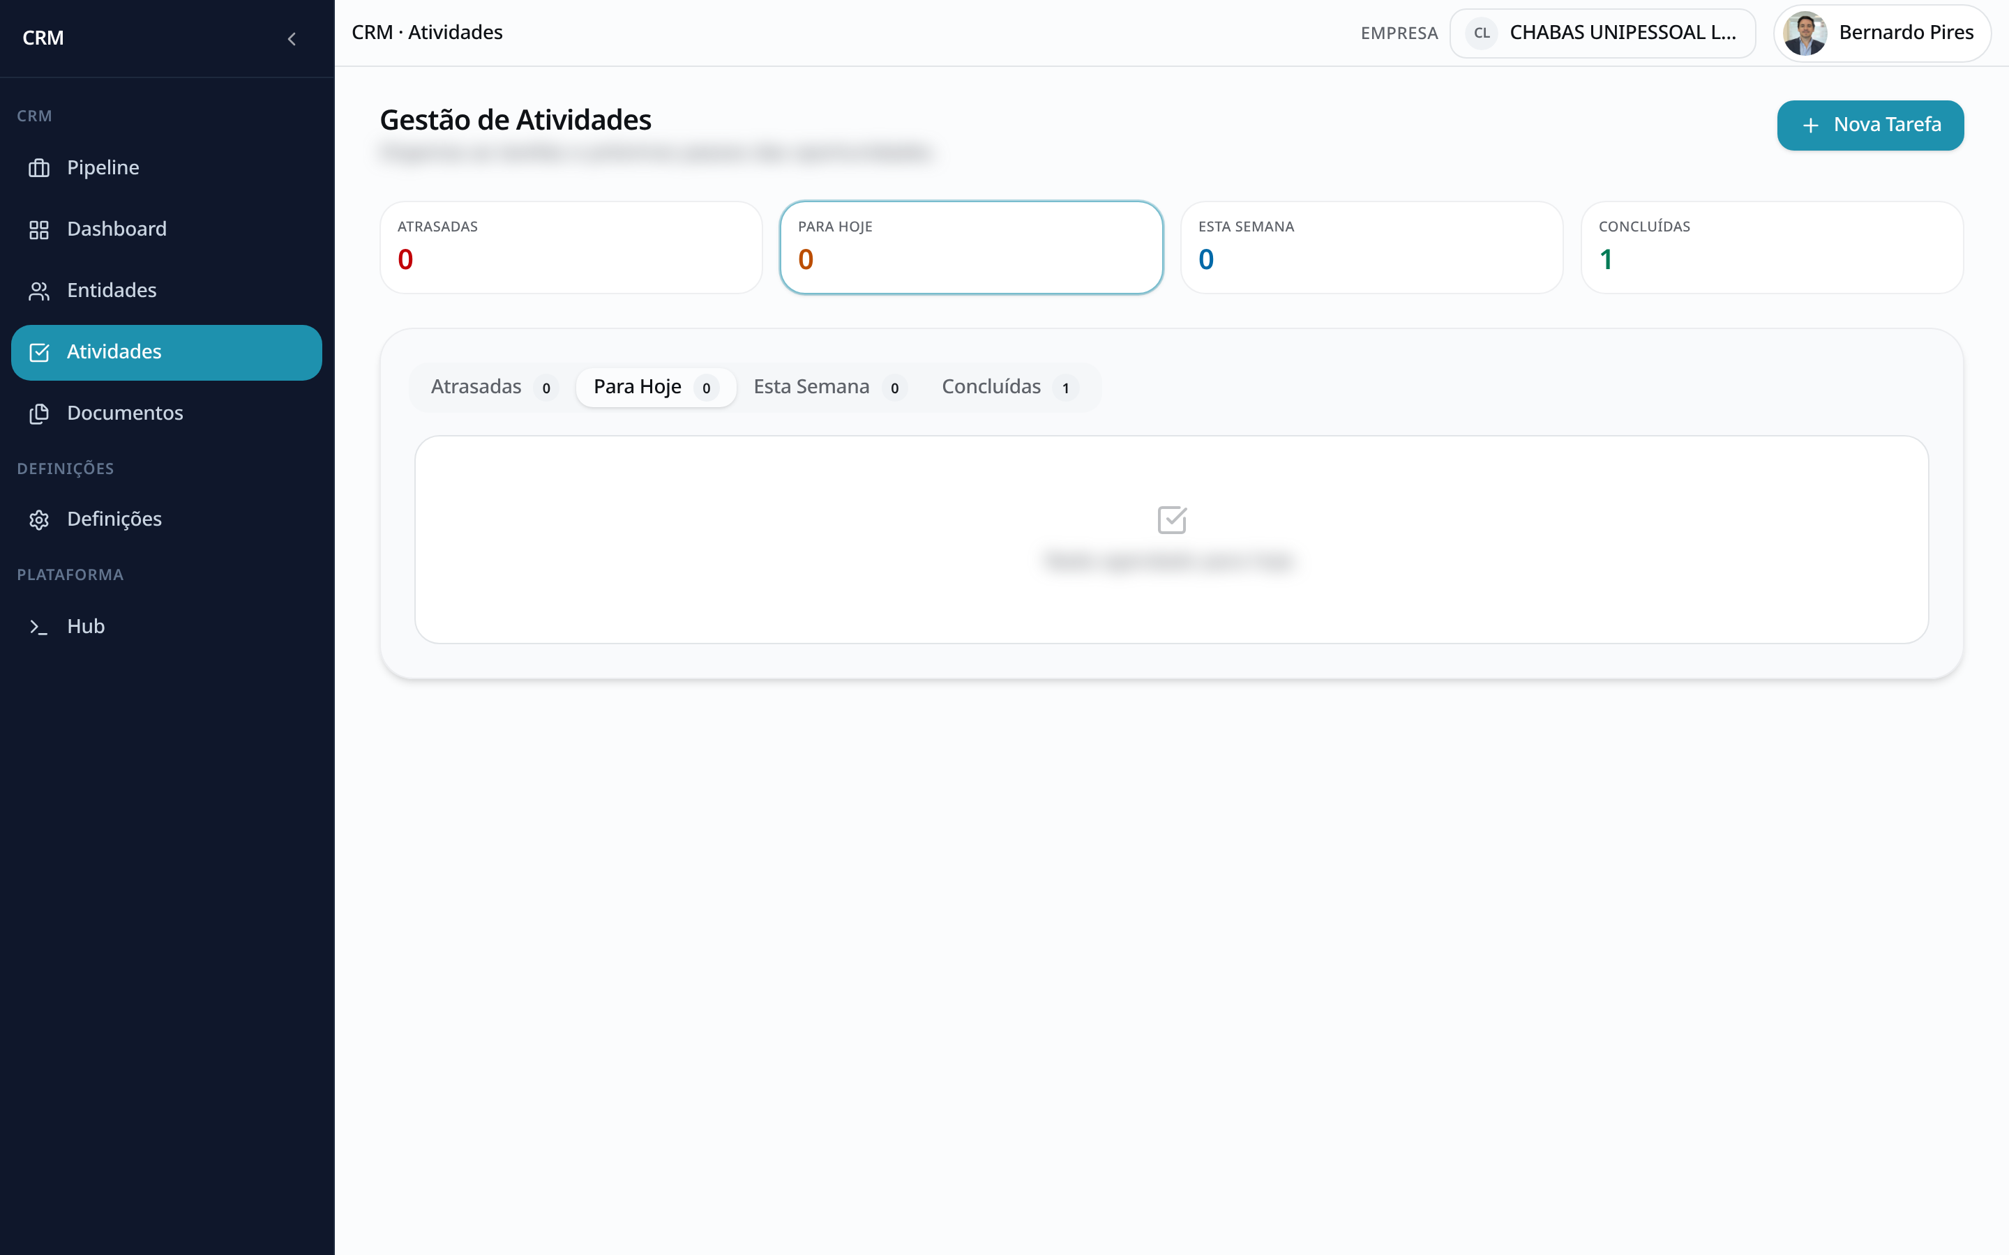This screenshot has width=2009, height=1255.
Task: Click the Atividades checkbox icon in sidebar
Action: point(39,352)
